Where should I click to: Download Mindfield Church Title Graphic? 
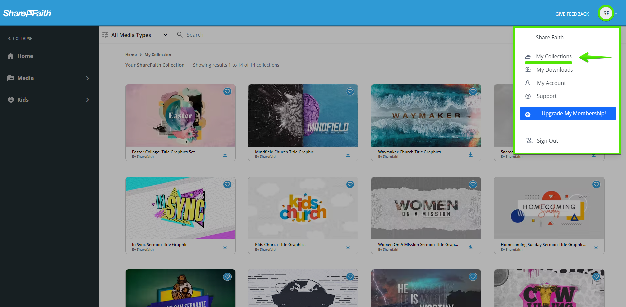(348, 154)
